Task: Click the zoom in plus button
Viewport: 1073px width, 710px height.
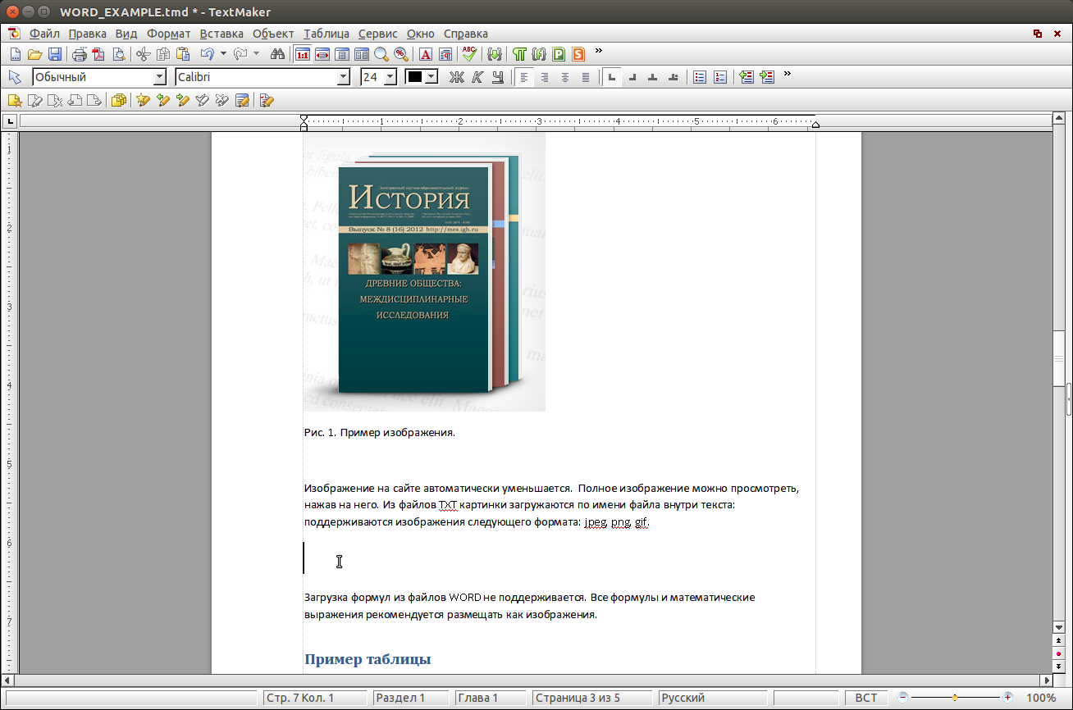Action: point(1007,698)
